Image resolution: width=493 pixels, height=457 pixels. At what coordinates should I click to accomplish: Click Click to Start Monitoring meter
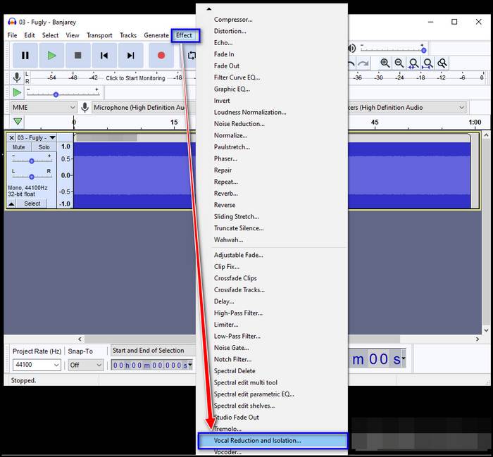coord(135,78)
